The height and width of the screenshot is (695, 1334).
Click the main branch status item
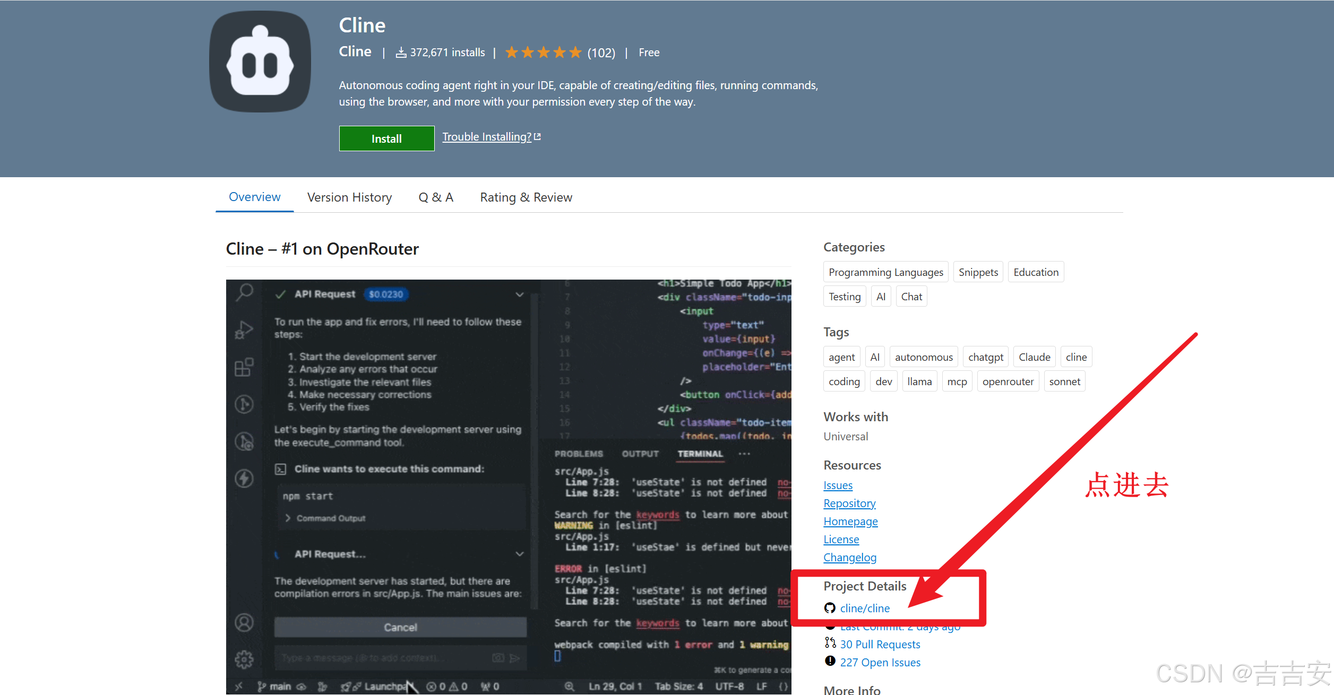click(275, 687)
